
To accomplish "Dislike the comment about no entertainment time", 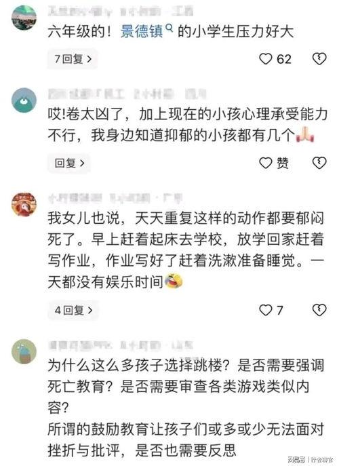I will pyautogui.click(x=319, y=310).
